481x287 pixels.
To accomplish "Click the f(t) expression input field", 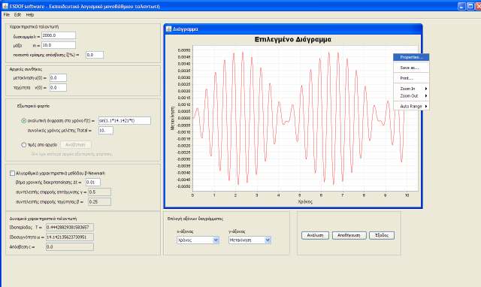I will click(x=125, y=121).
